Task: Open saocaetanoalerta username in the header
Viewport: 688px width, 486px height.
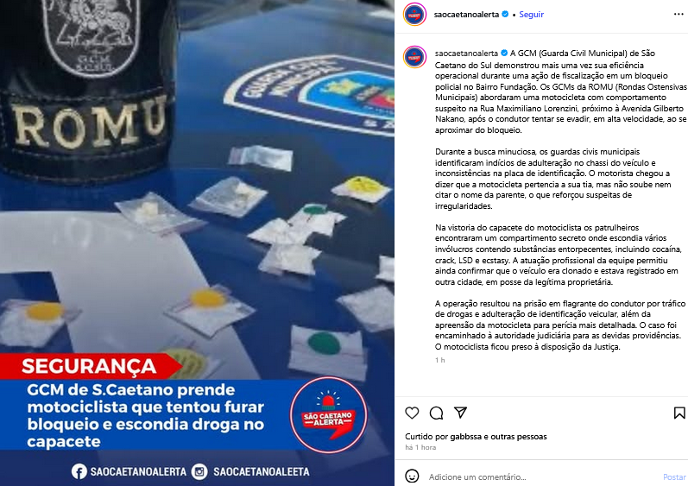Action: point(466,15)
